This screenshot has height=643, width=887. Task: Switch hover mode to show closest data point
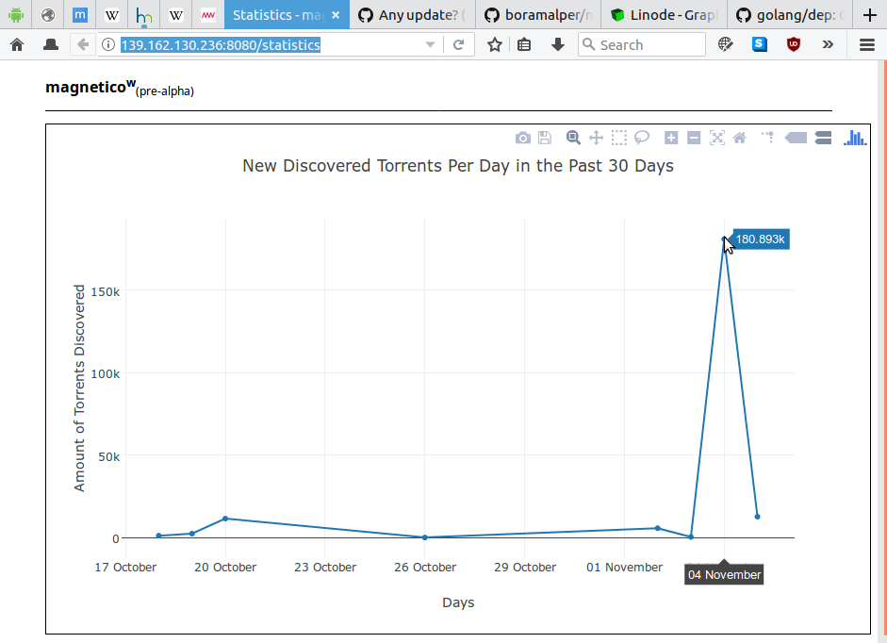[x=796, y=138]
